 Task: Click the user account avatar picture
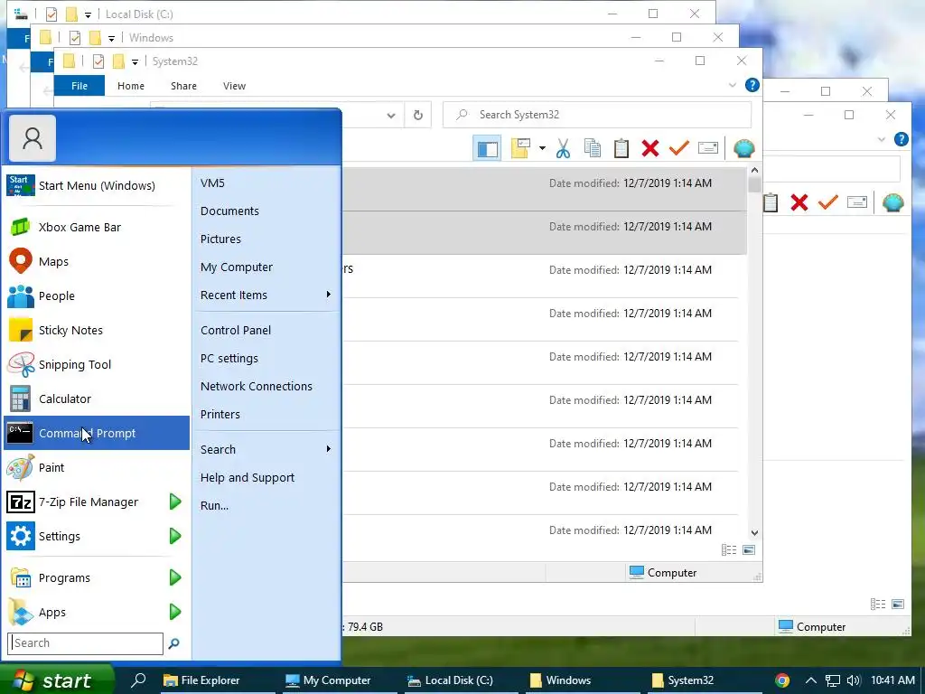coord(33,138)
